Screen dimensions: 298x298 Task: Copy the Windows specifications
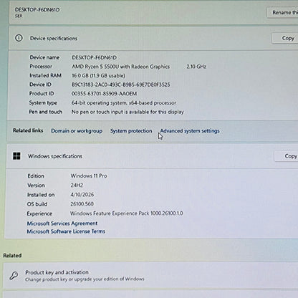(x=287, y=156)
